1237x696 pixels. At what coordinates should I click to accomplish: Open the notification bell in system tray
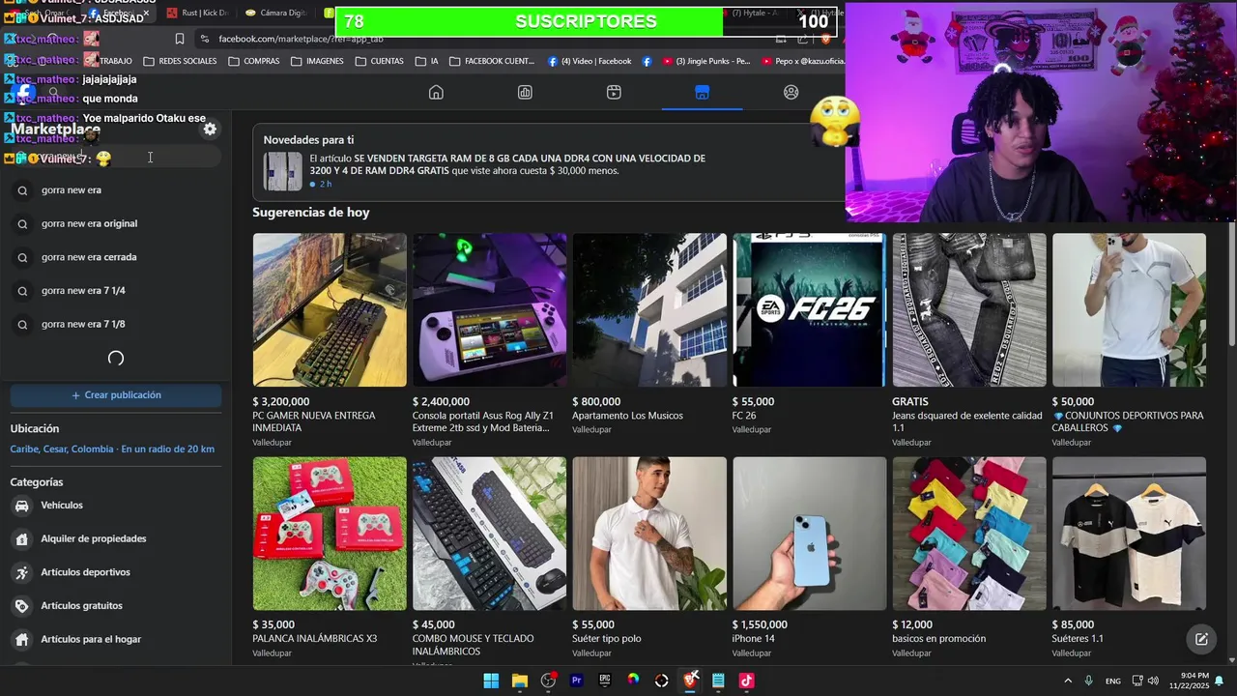[1220, 681]
